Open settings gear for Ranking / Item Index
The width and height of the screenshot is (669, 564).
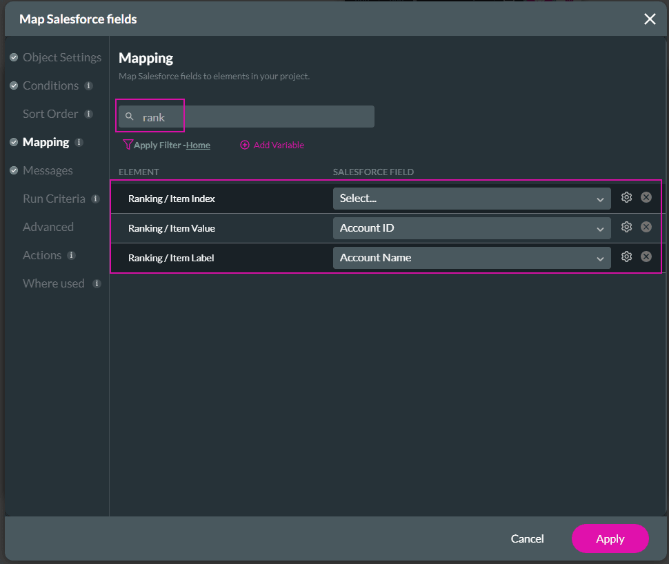coord(626,197)
